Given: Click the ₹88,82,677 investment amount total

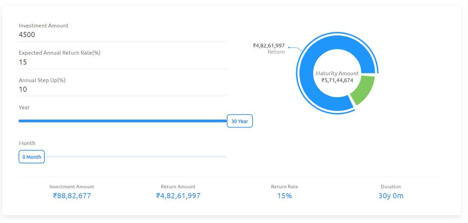Looking at the screenshot, I should coord(72,196).
